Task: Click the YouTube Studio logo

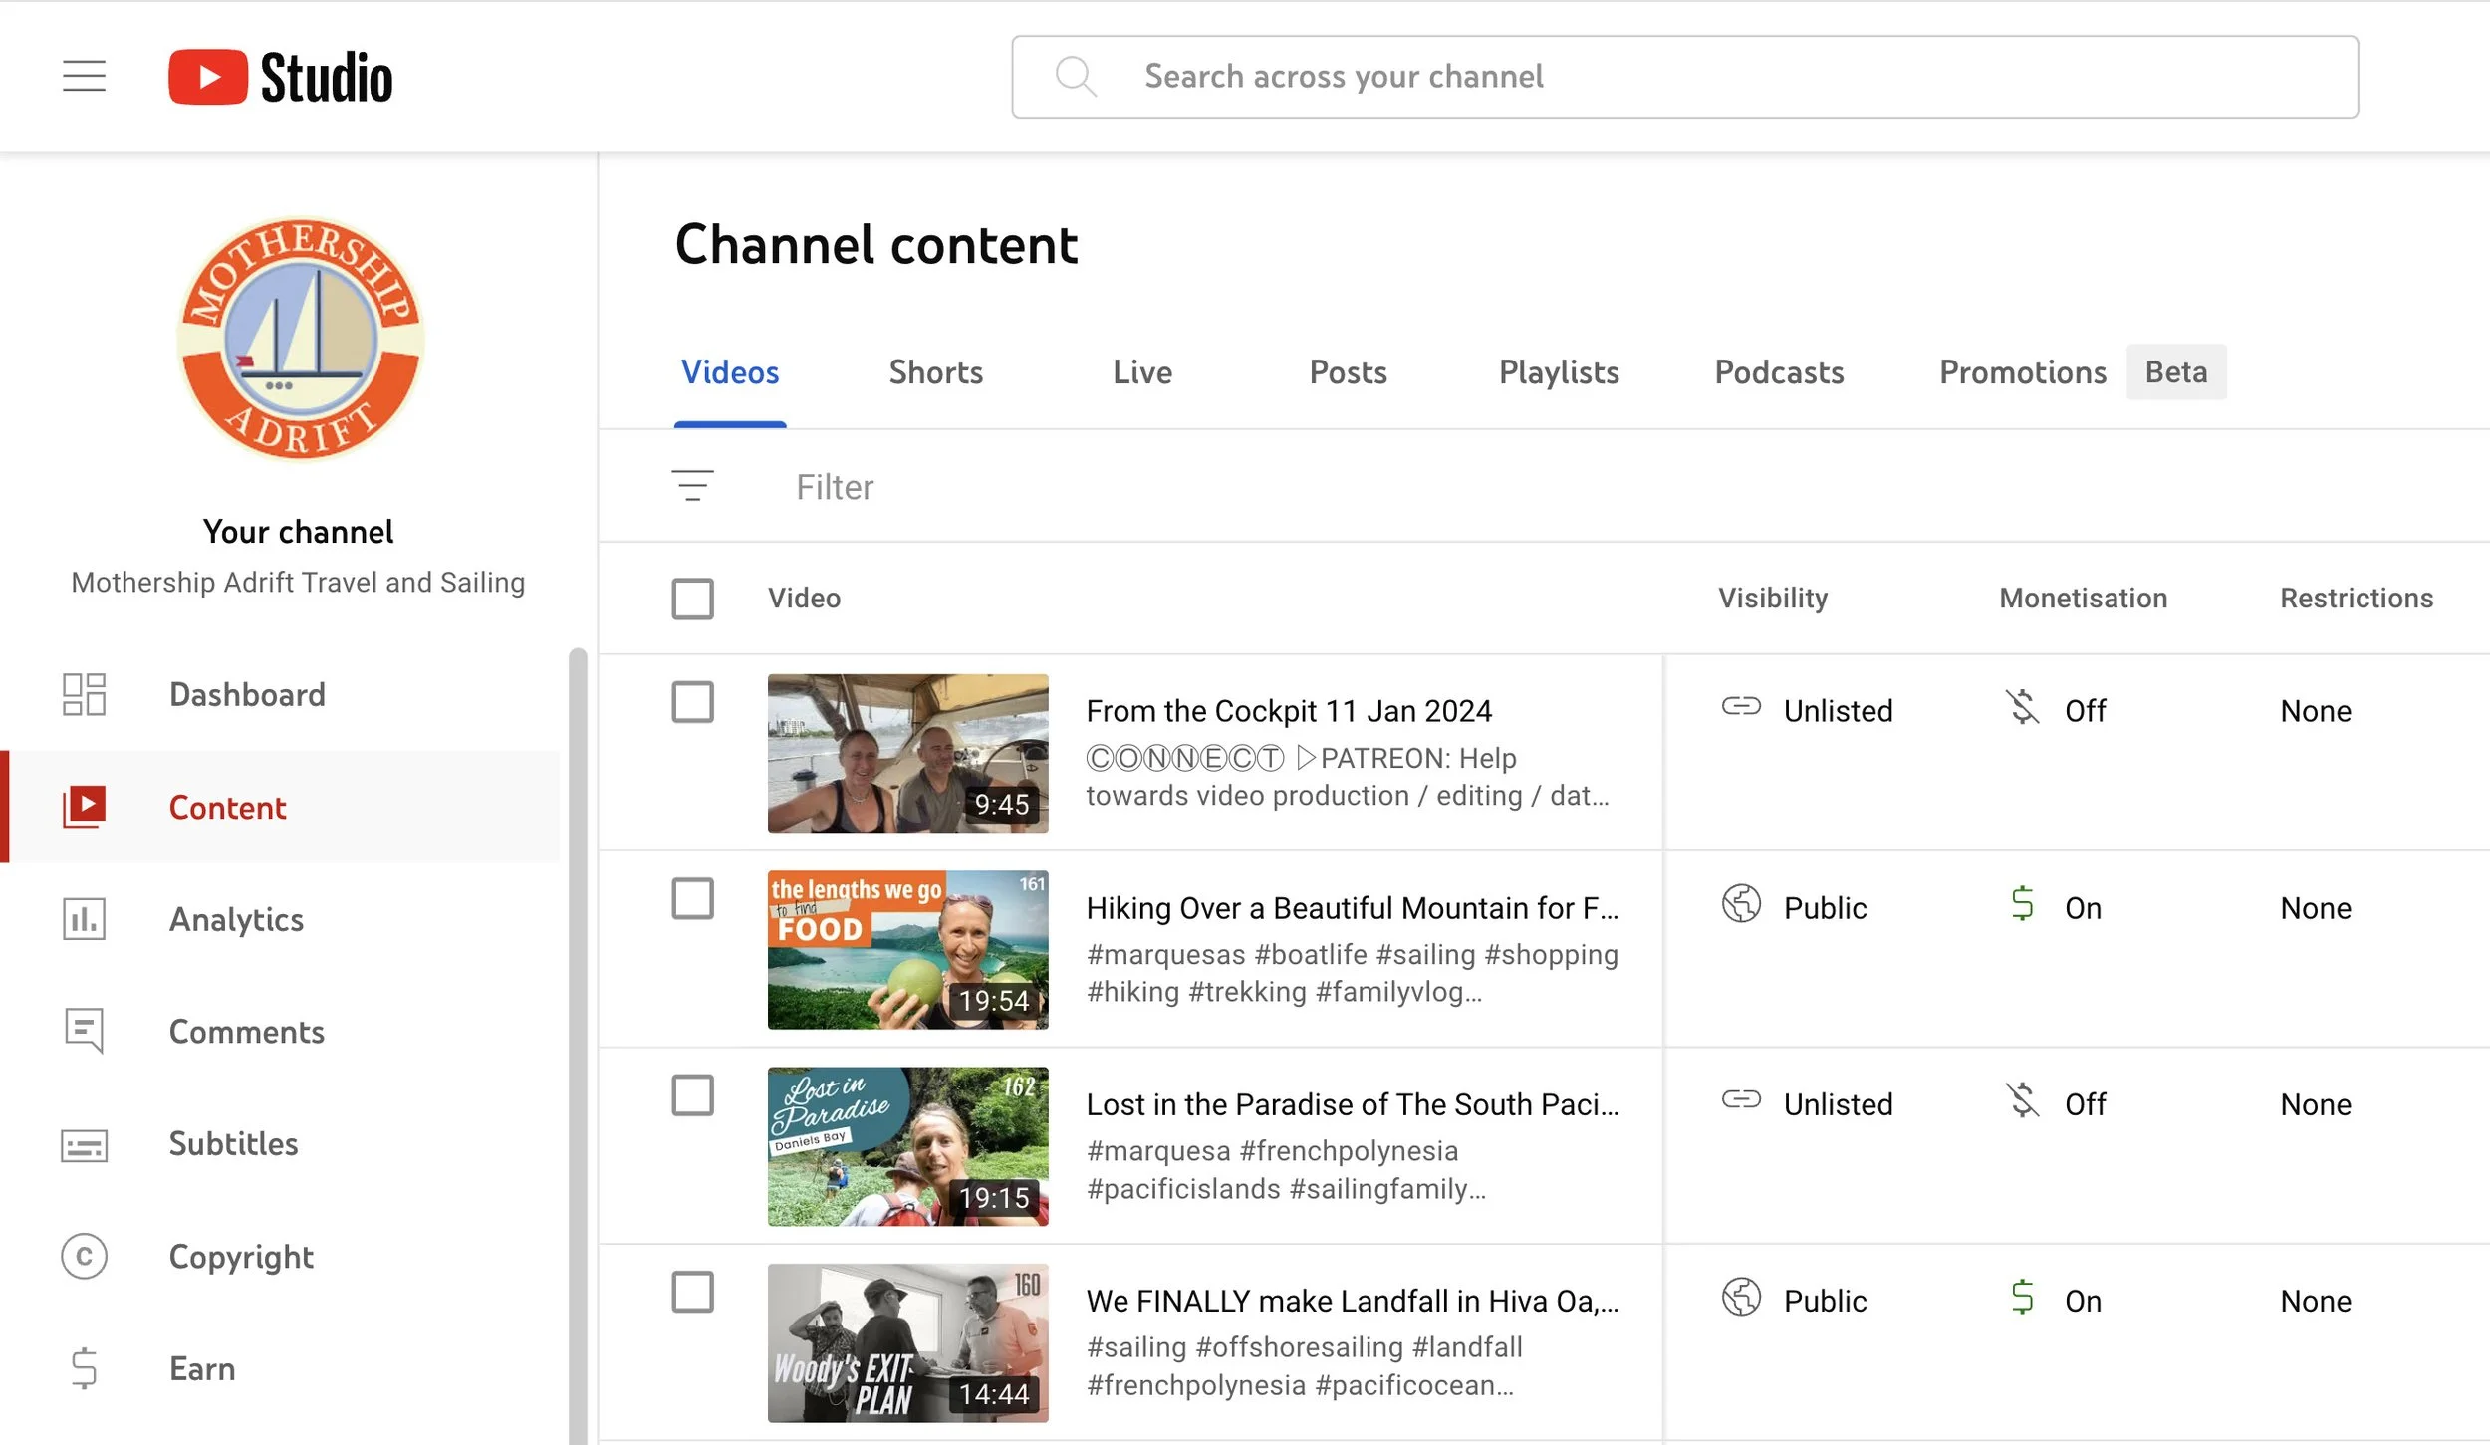Action: click(x=281, y=77)
